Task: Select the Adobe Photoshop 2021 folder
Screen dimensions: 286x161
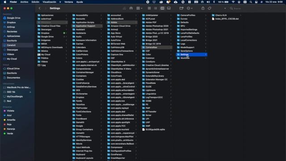Action: [x=157, y=30]
